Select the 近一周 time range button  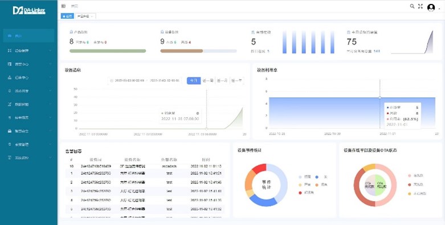(x=208, y=80)
